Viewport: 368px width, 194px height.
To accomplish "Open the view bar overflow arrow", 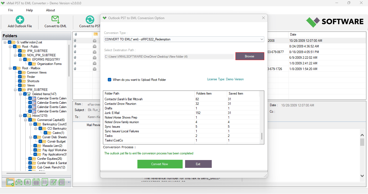I will click(69, 182).
